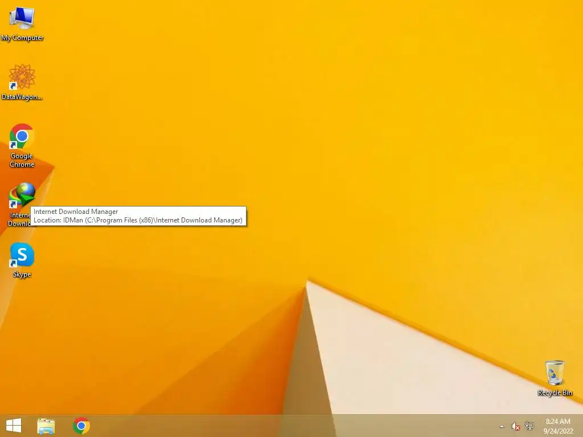The width and height of the screenshot is (583, 437).
Task: Open File Explorer from the taskbar
Action: [46, 426]
